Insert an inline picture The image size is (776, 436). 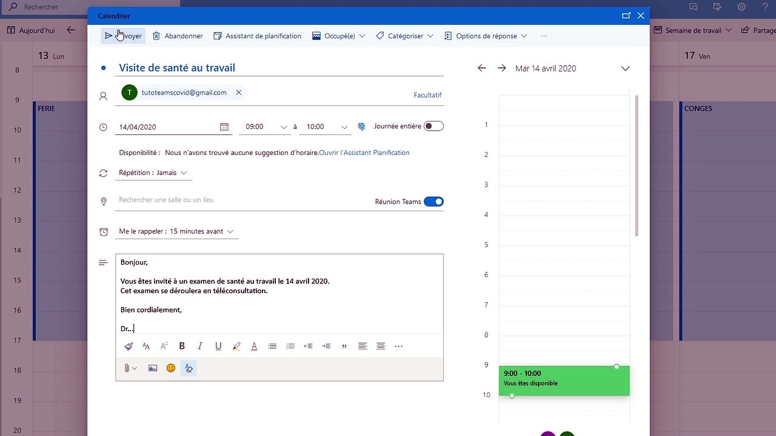coord(153,368)
